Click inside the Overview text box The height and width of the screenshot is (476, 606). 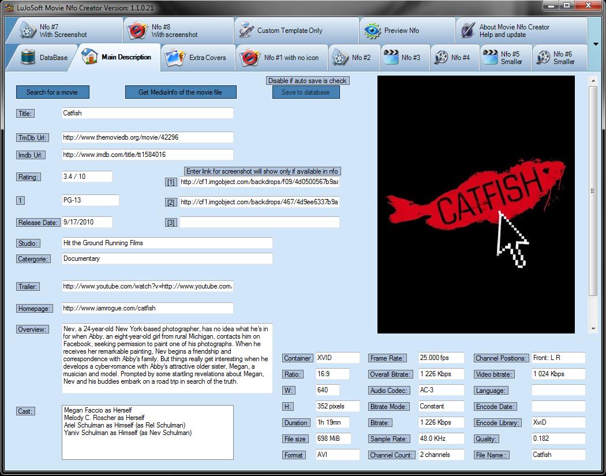tap(167, 358)
